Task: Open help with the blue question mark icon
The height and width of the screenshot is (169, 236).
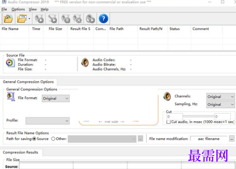Action: (x=103, y=19)
